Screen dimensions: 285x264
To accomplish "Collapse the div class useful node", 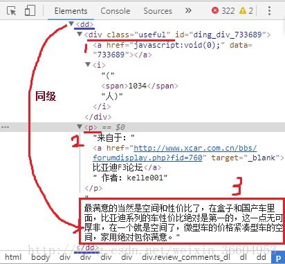I will (80, 34).
